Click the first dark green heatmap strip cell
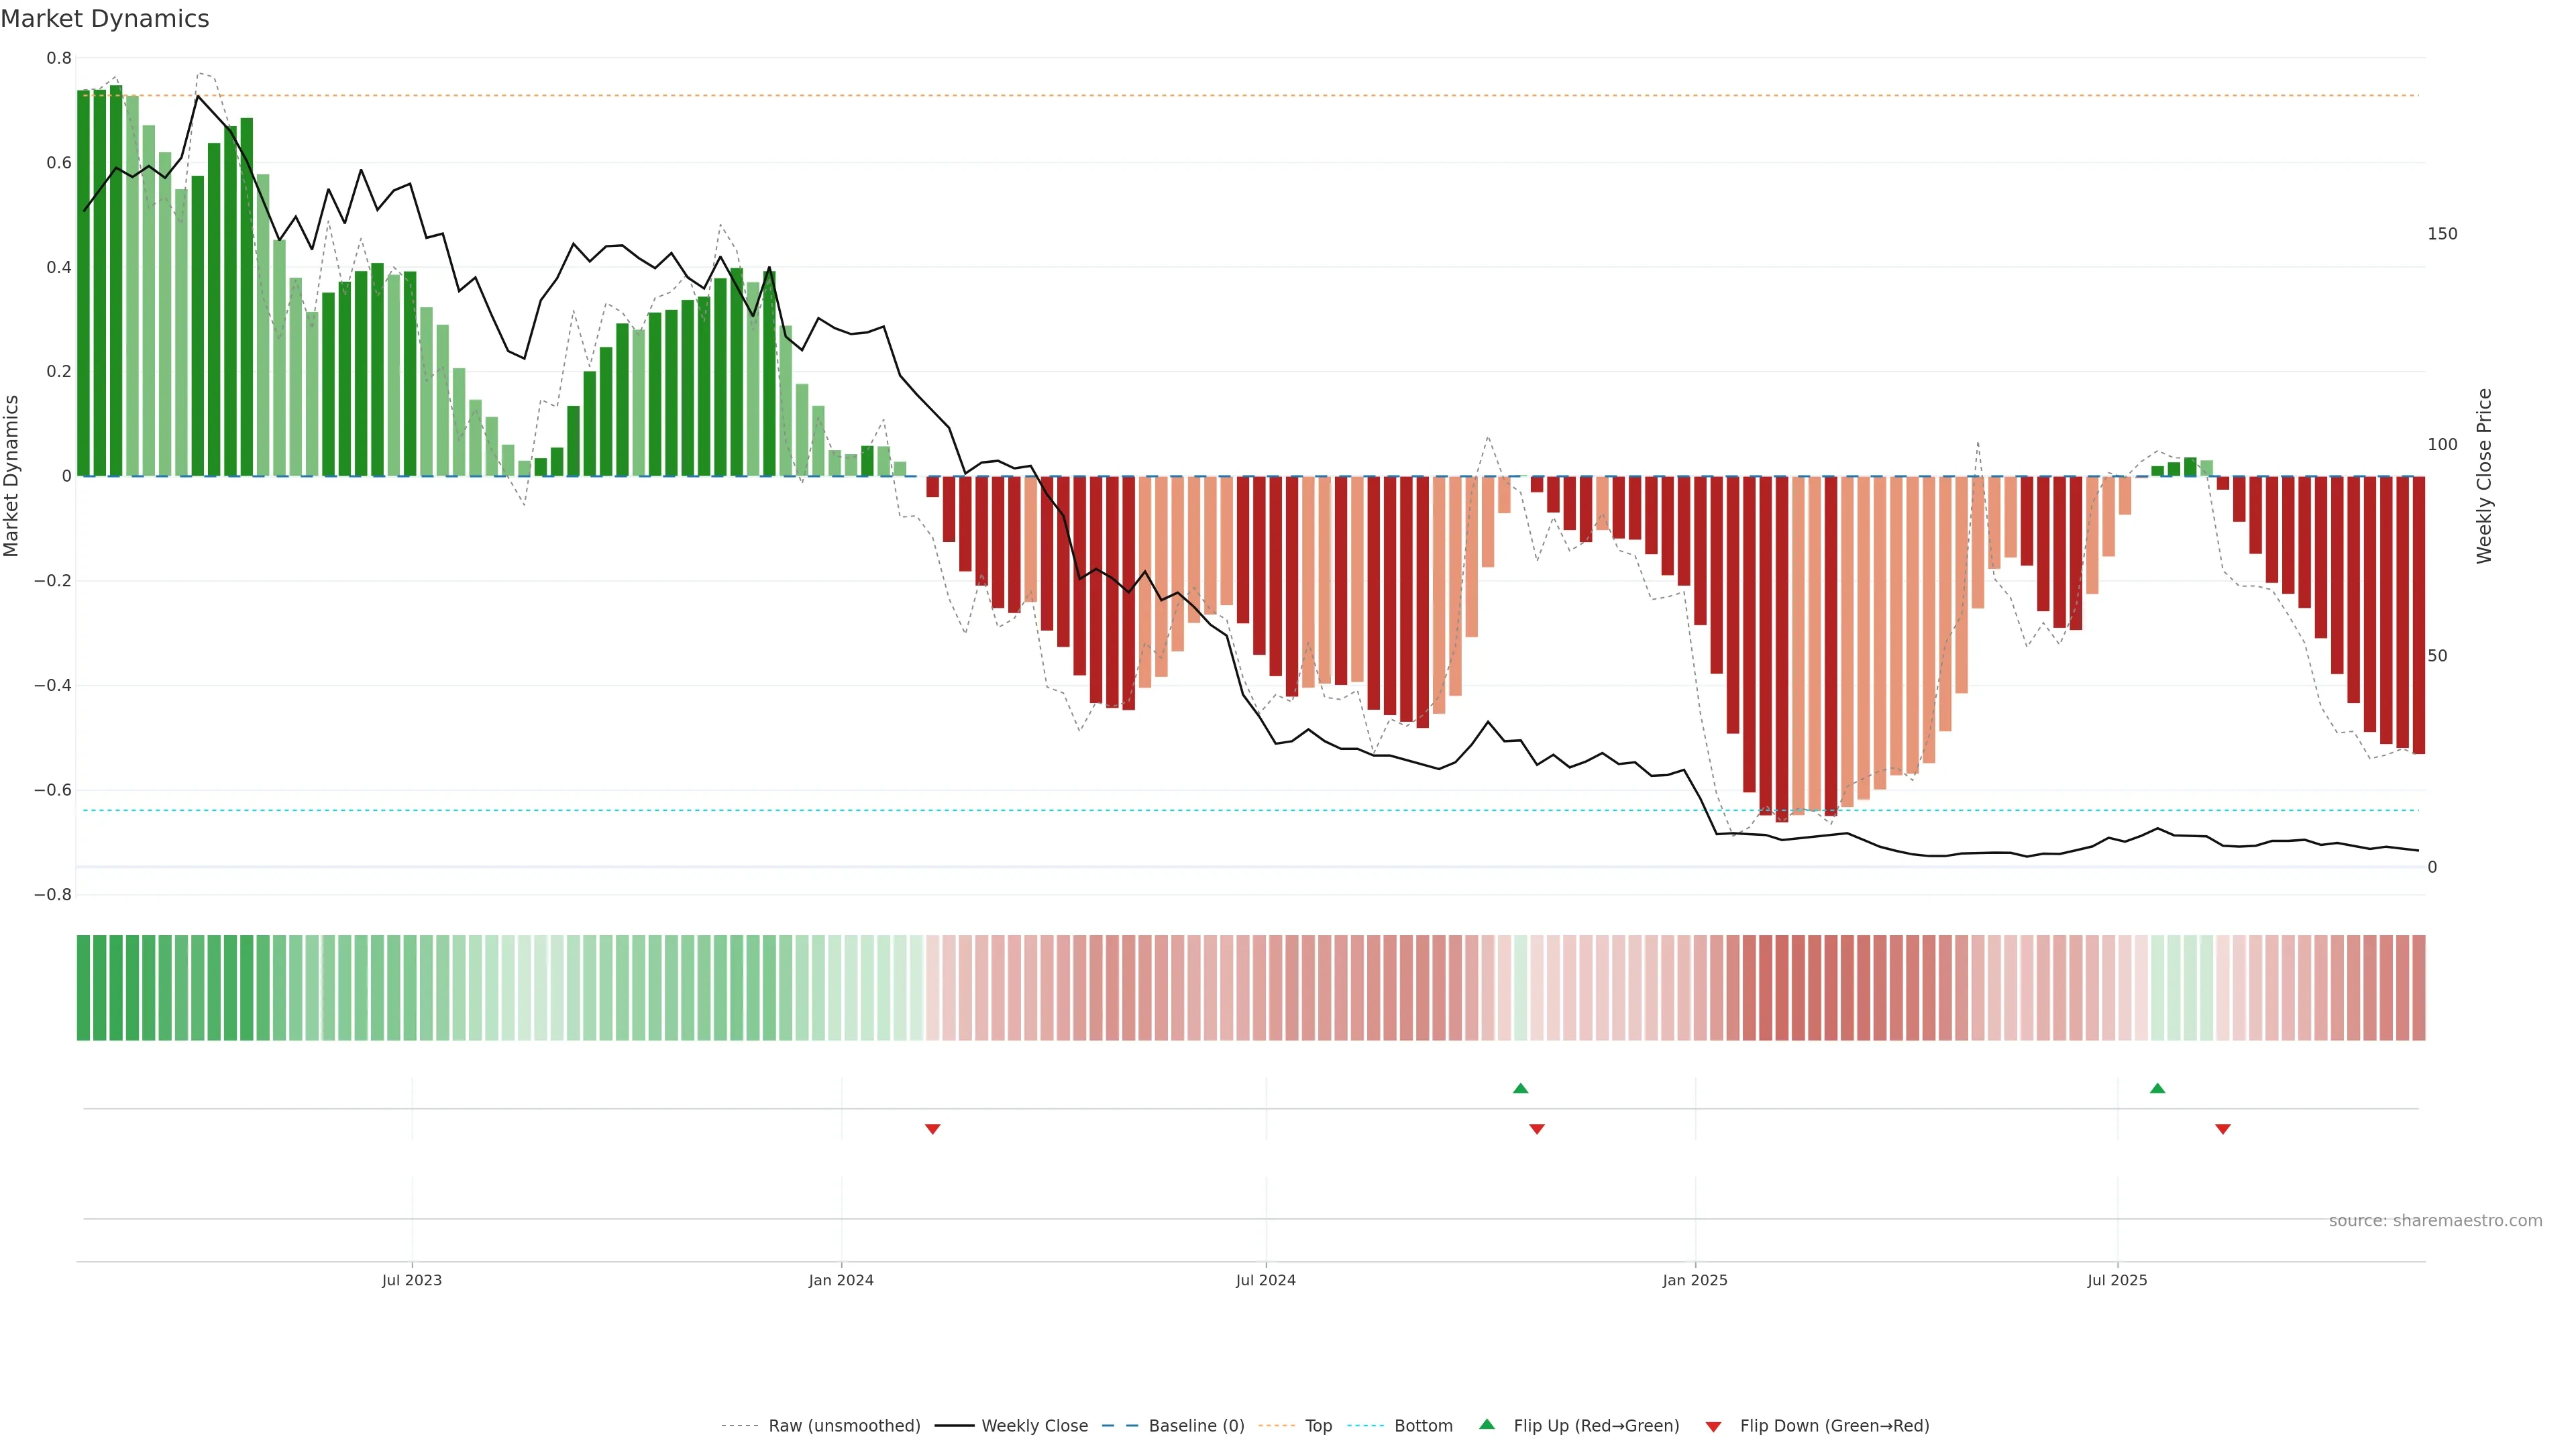The width and height of the screenshot is (2576, 1449). 84,988
